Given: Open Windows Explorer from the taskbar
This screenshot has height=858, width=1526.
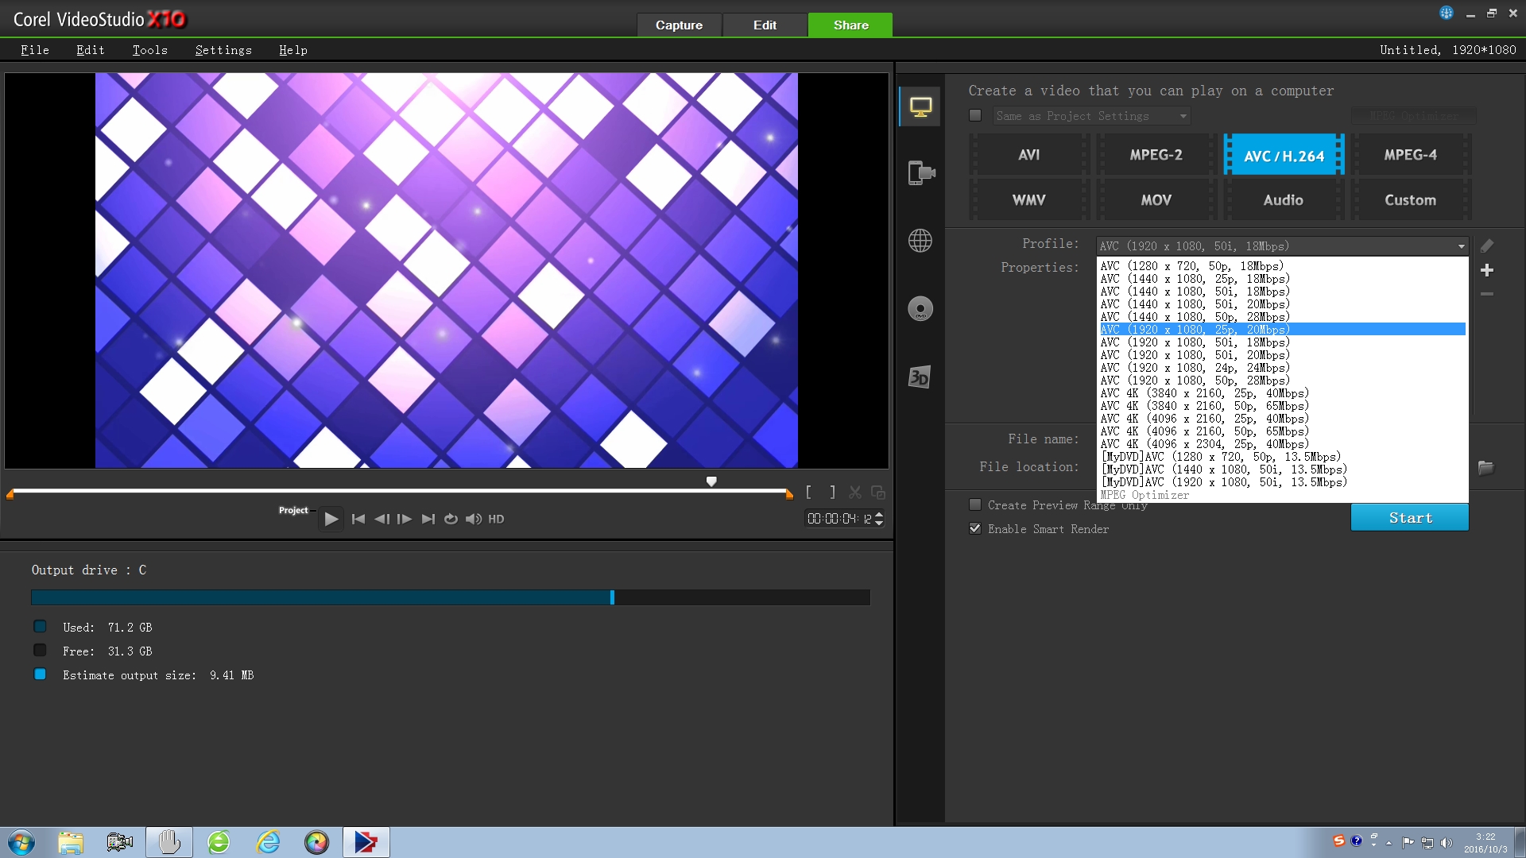Looking at the screenshot, I should [x=71, y=842].
